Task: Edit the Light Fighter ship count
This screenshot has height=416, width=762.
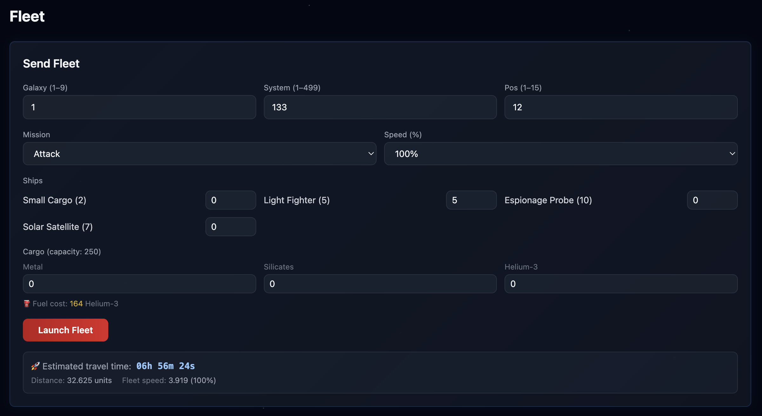Action: click(471, 200)
